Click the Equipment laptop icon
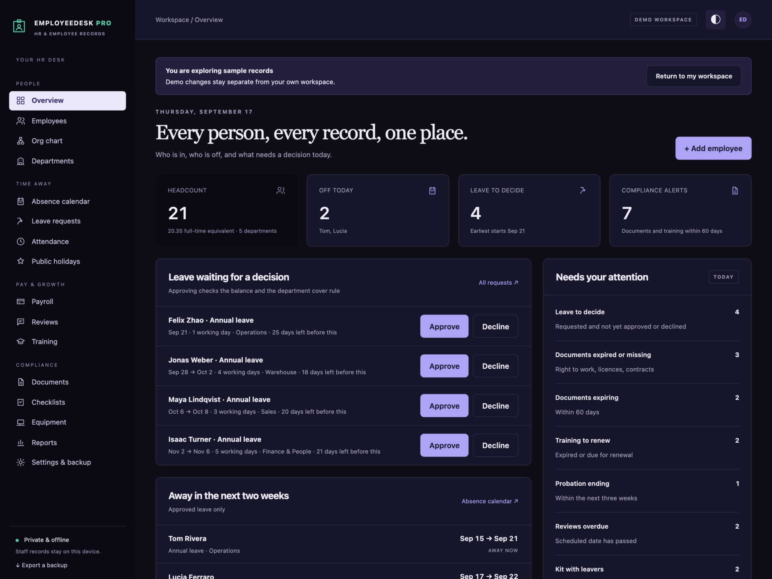 pos(21,422)
